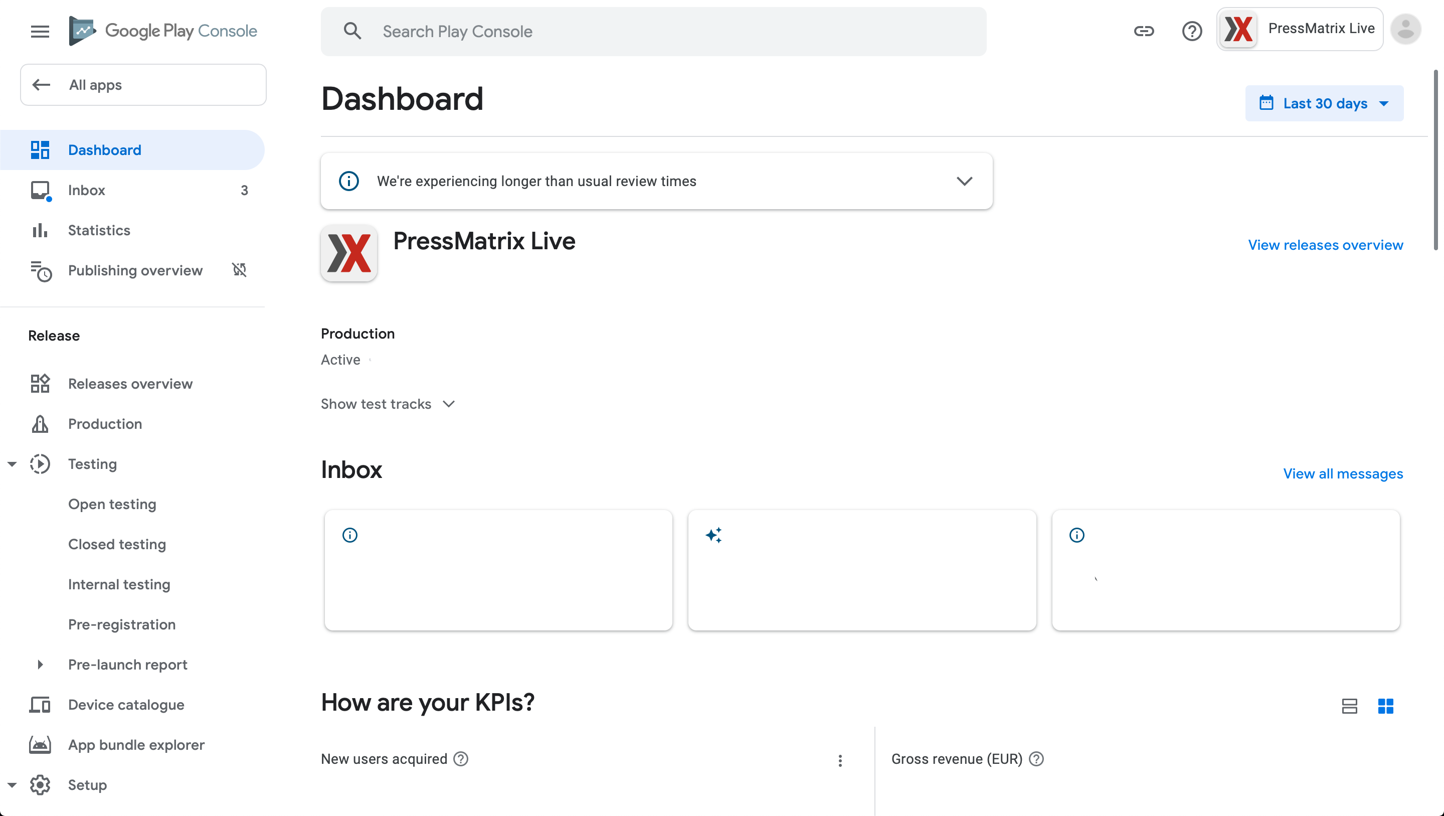1444x816 pixels.
Task: Open Statistics in sidebar
Action: point(132,230)
